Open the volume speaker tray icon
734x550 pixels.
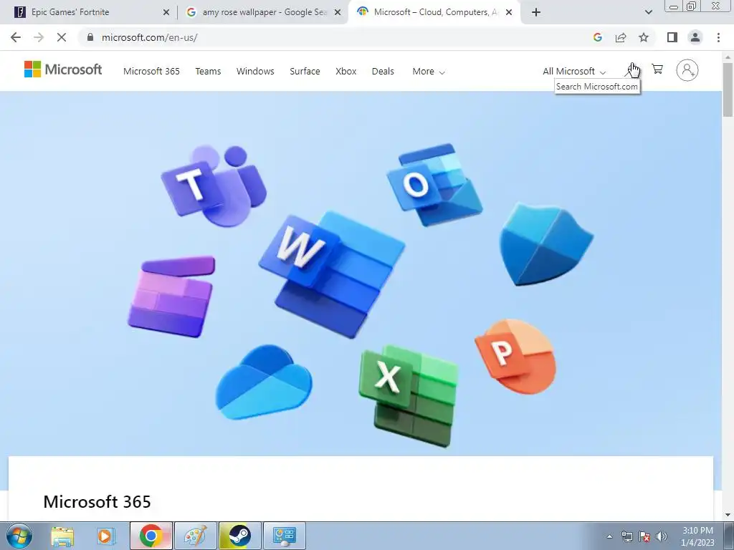click(x=662, y=536)
